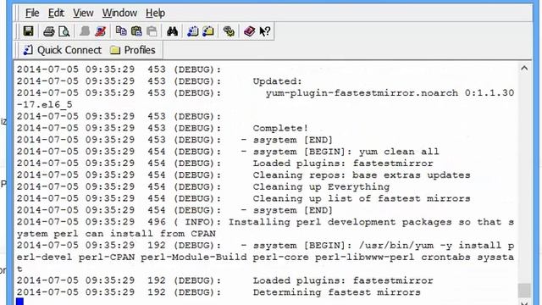Click 'yum clean all' command text

coord(399,152)
